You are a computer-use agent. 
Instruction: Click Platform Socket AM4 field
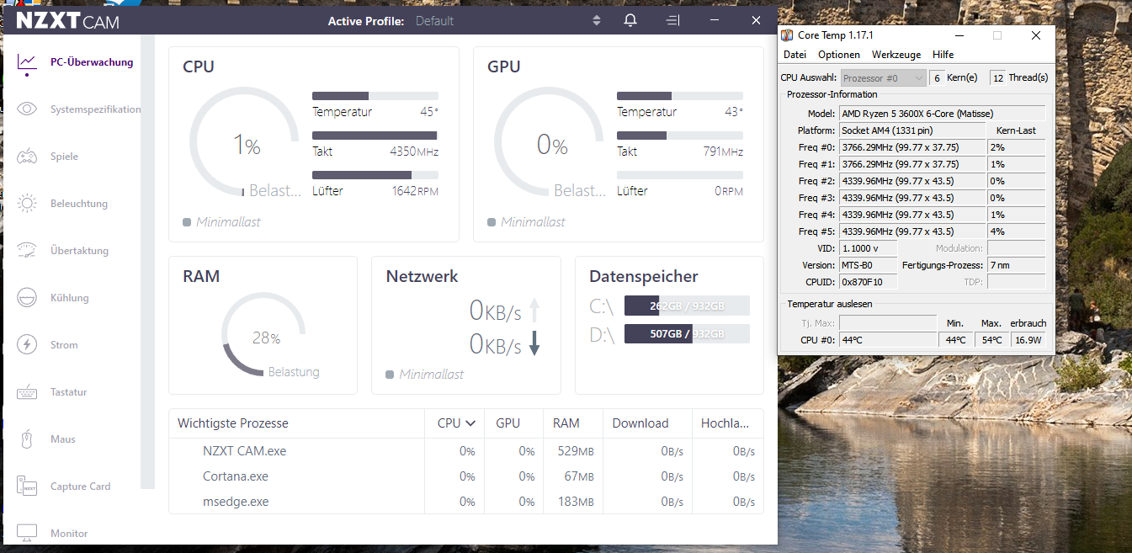point(912,130)
